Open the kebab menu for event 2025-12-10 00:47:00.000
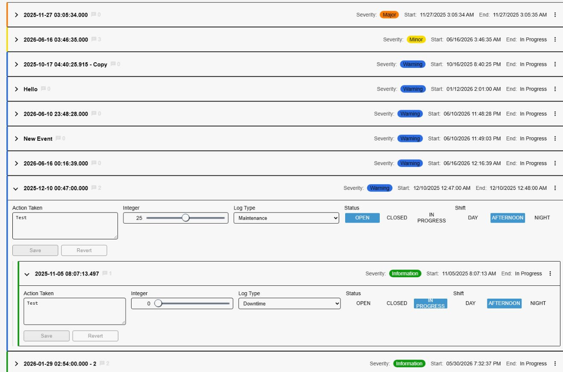The height and width of the screenshot is (372, 563). 555,188
